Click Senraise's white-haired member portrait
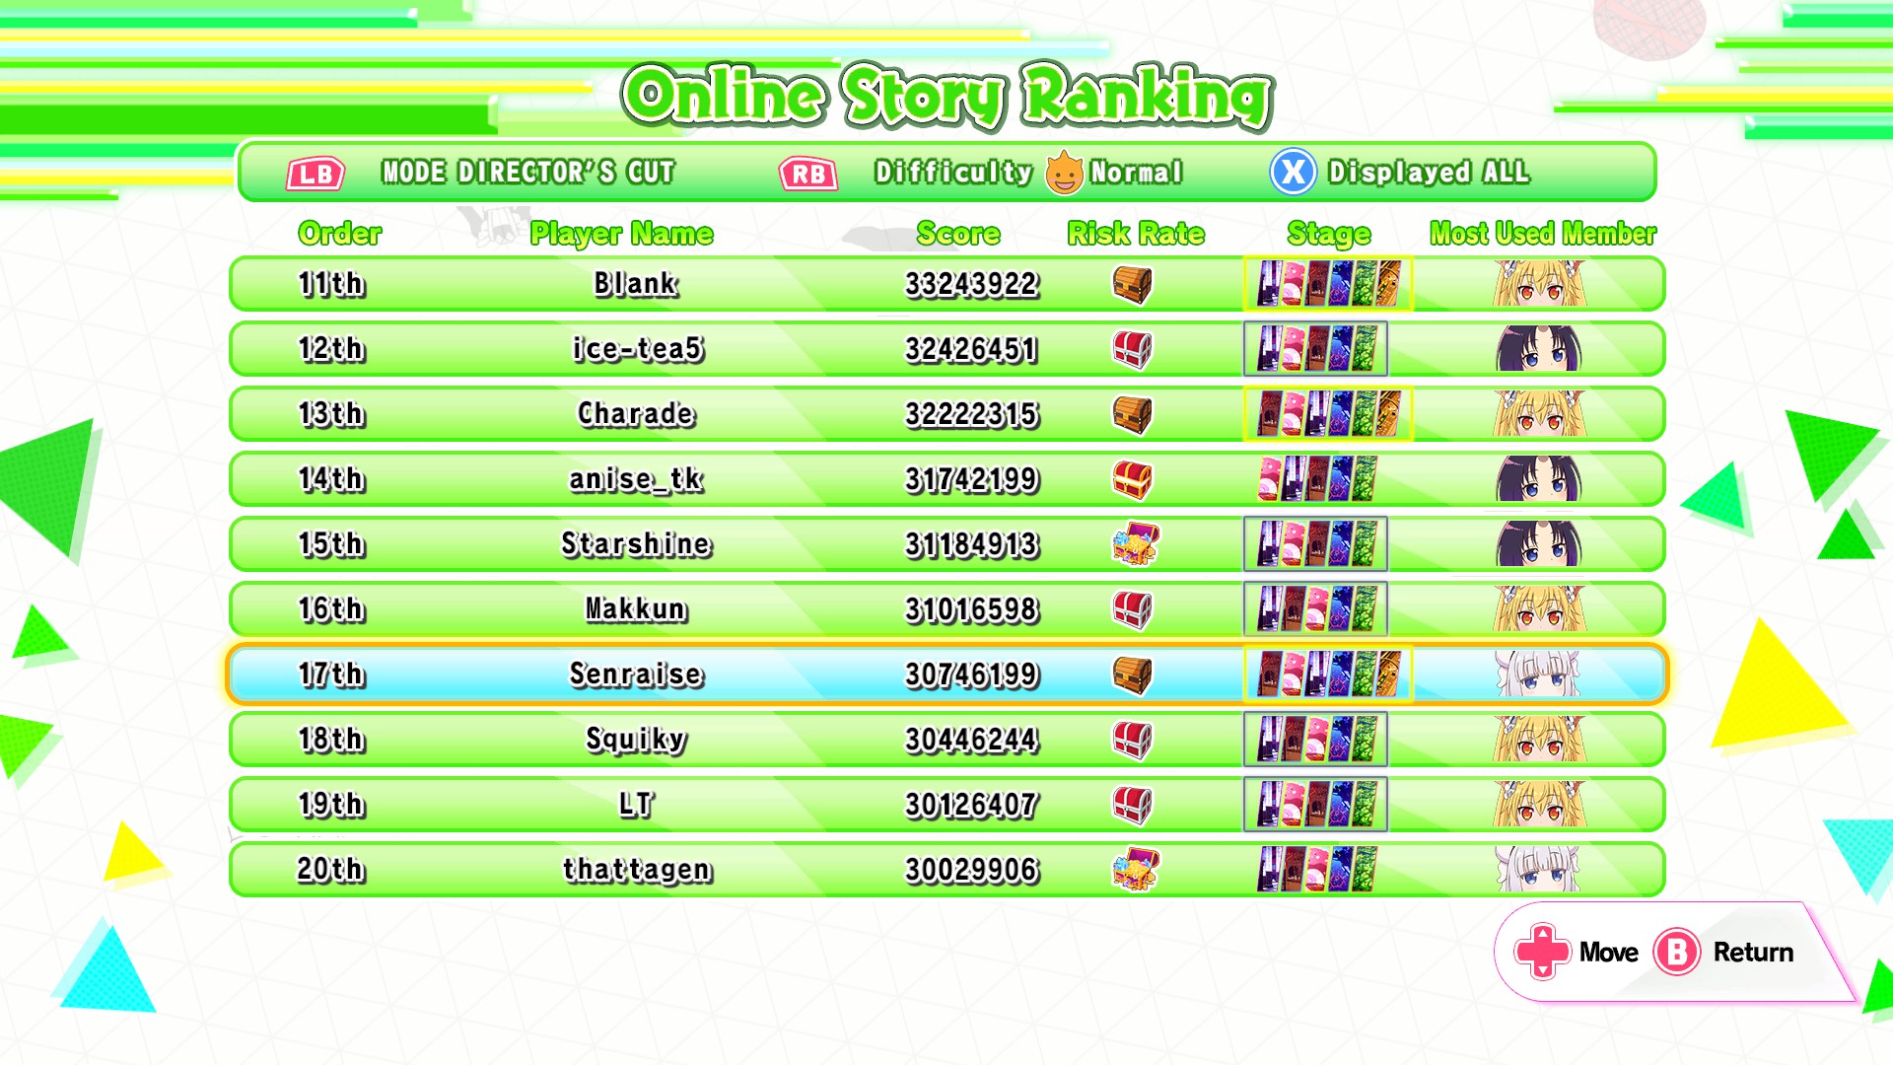Screen dimensions: 1893x1065 click(1538, 674)
